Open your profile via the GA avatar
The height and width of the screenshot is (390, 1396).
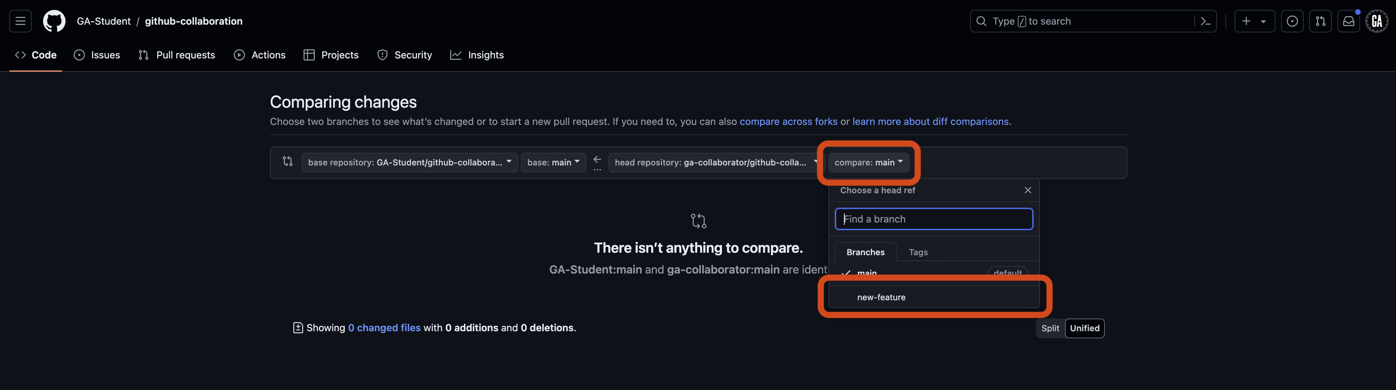click(1377, 21)
